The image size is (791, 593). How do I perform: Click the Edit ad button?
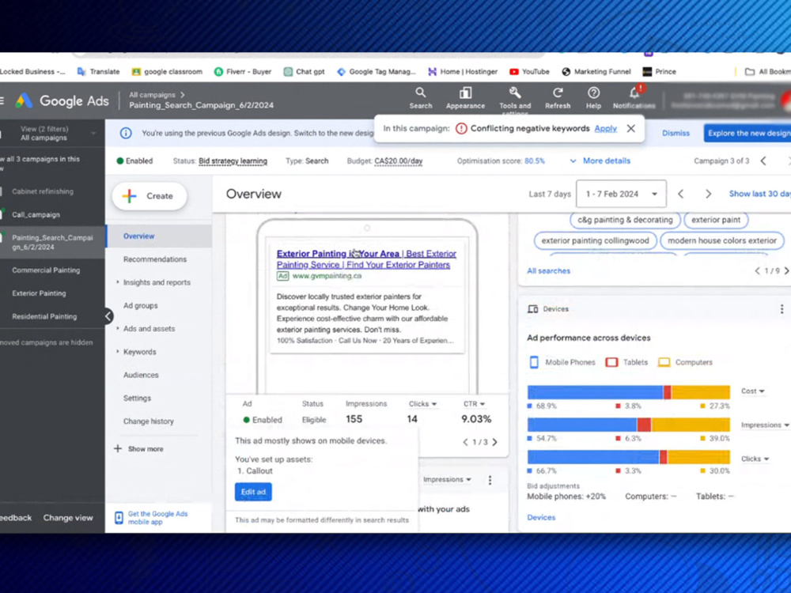pos(253,492)
